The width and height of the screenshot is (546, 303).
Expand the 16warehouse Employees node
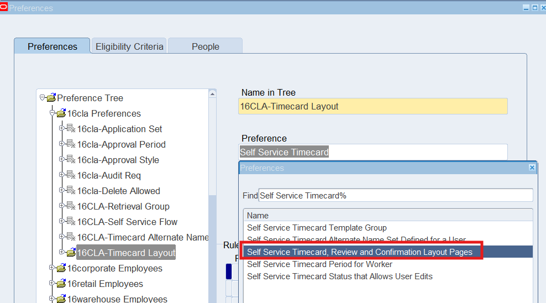[x=52, y=299]
